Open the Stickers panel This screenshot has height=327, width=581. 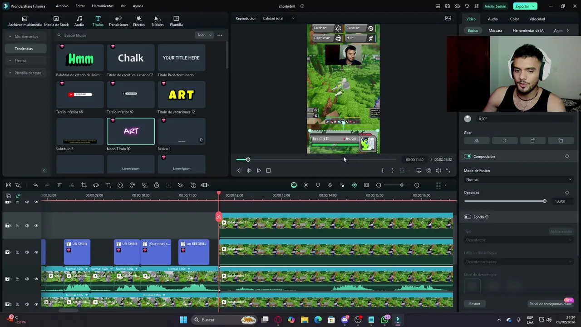pyautogui.click(x=158, y=21)
